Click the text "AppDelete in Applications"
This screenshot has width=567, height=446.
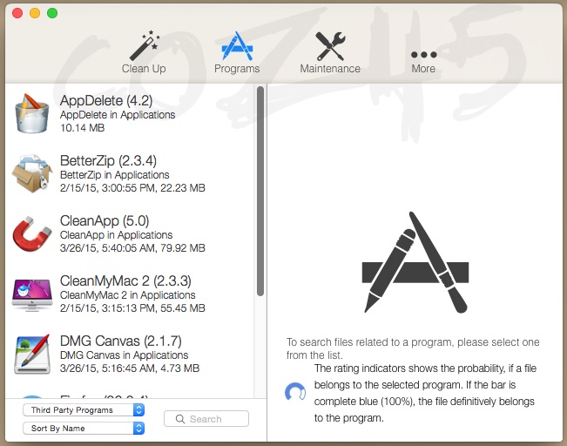(118, 115)
